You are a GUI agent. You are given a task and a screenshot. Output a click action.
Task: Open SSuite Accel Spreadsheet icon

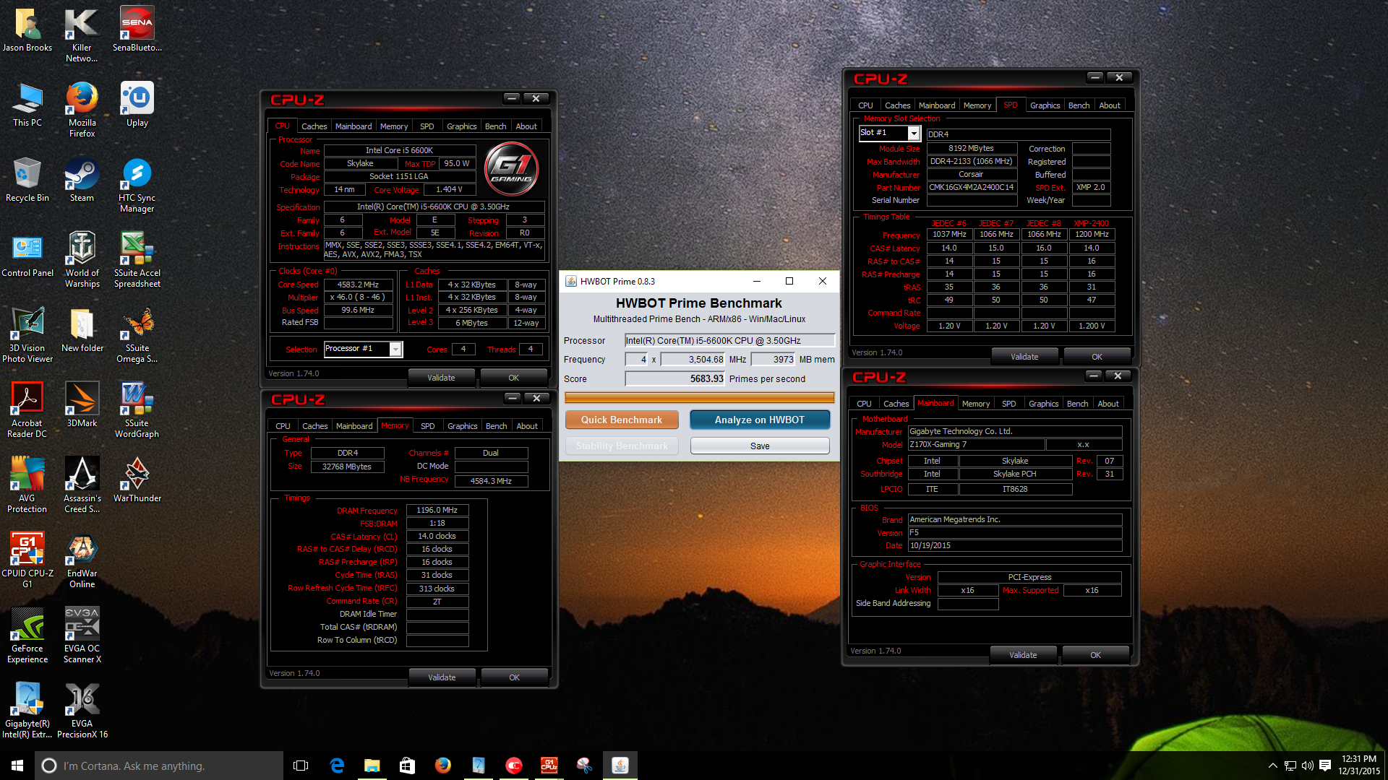tap(137, 259)
